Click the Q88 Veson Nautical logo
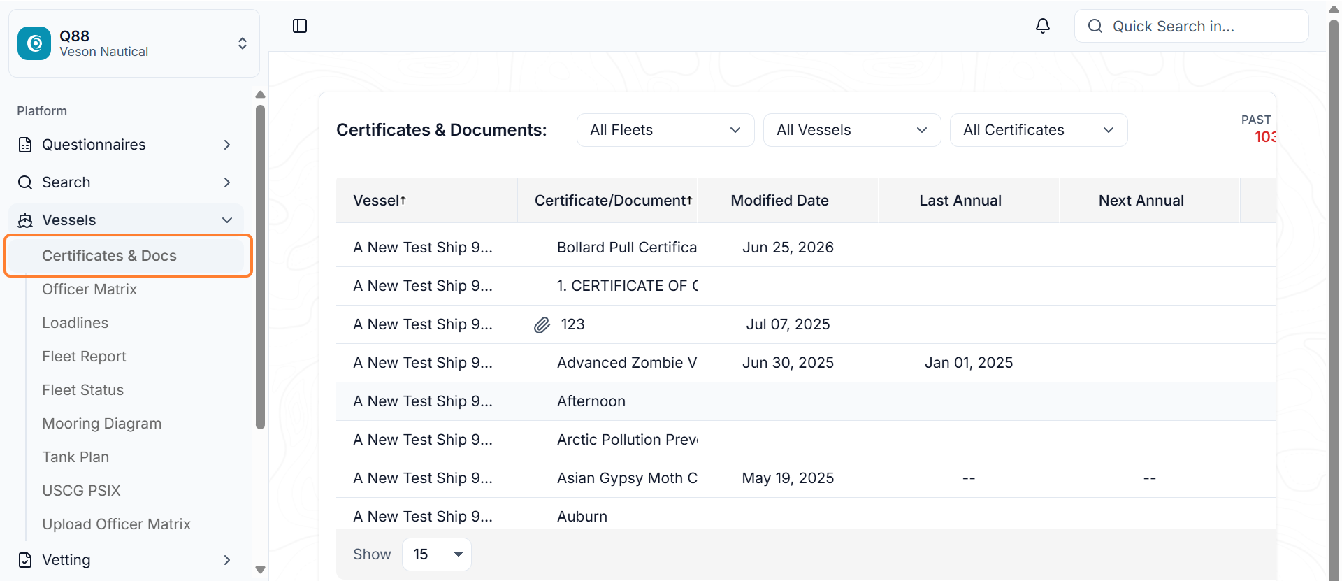 click(x=34, y=43)
